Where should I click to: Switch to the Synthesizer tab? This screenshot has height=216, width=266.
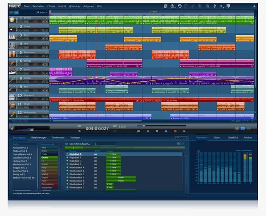pyautogui.click(x=58, y=137)
